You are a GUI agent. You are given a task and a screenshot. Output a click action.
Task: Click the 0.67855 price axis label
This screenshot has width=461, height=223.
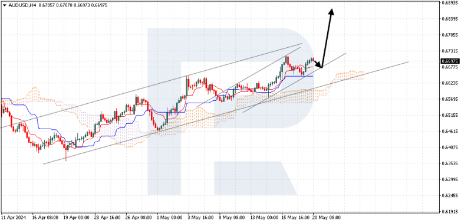(450, 35)
